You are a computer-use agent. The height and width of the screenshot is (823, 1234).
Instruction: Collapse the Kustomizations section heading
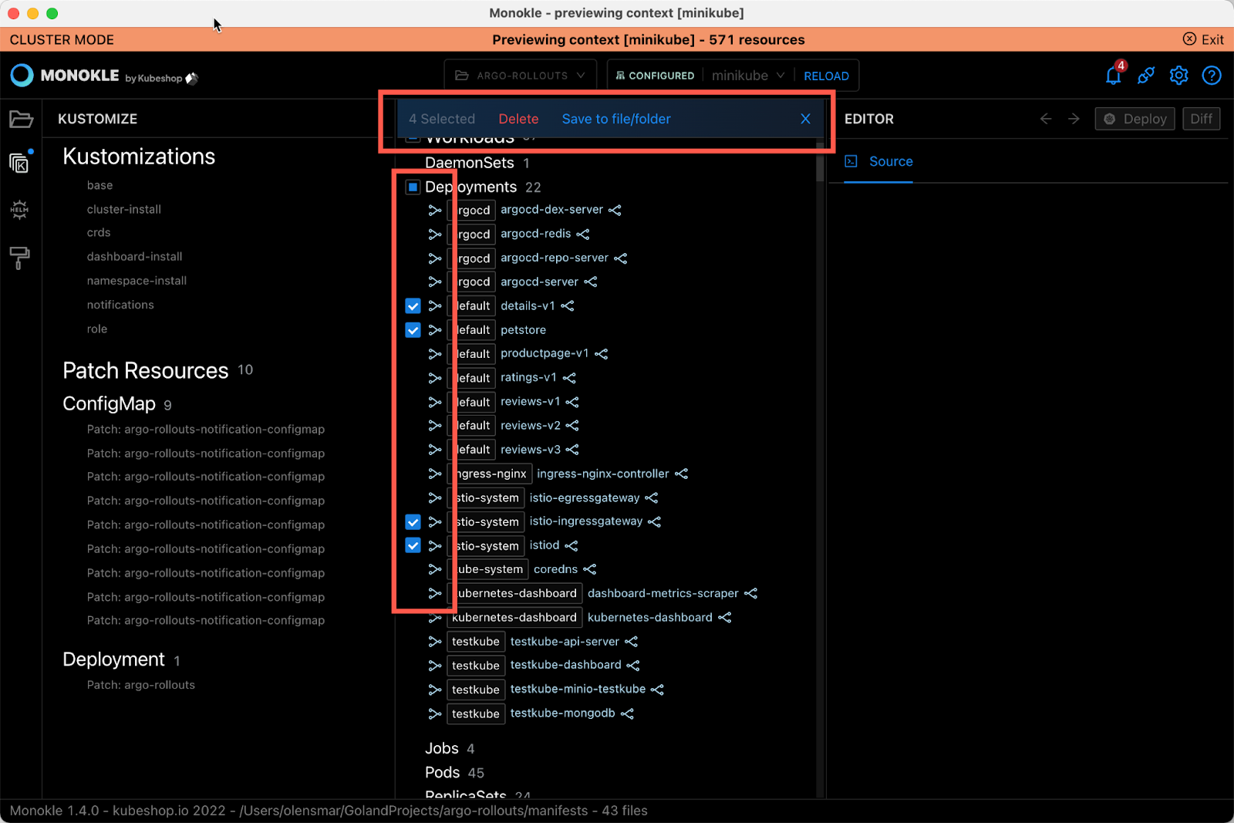[139, 157]
